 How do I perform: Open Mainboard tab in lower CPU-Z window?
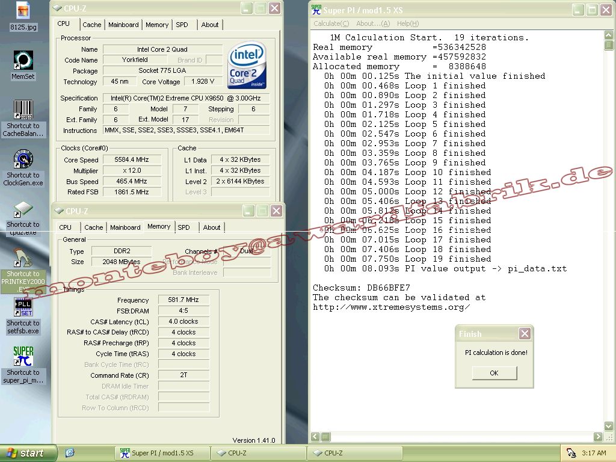click(125, 227)
